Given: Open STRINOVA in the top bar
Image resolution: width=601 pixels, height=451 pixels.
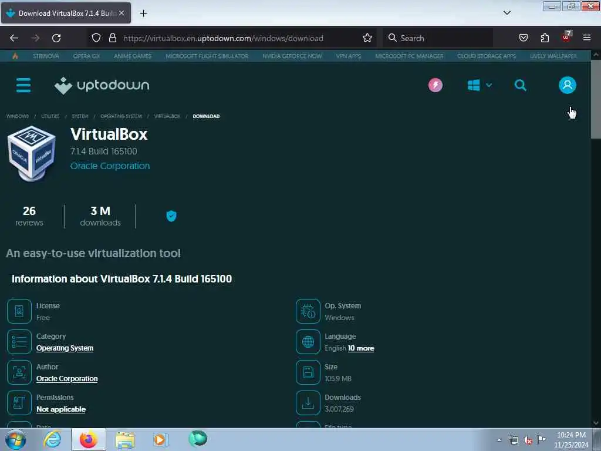Looking at the screenshot, I should (46, 56).
